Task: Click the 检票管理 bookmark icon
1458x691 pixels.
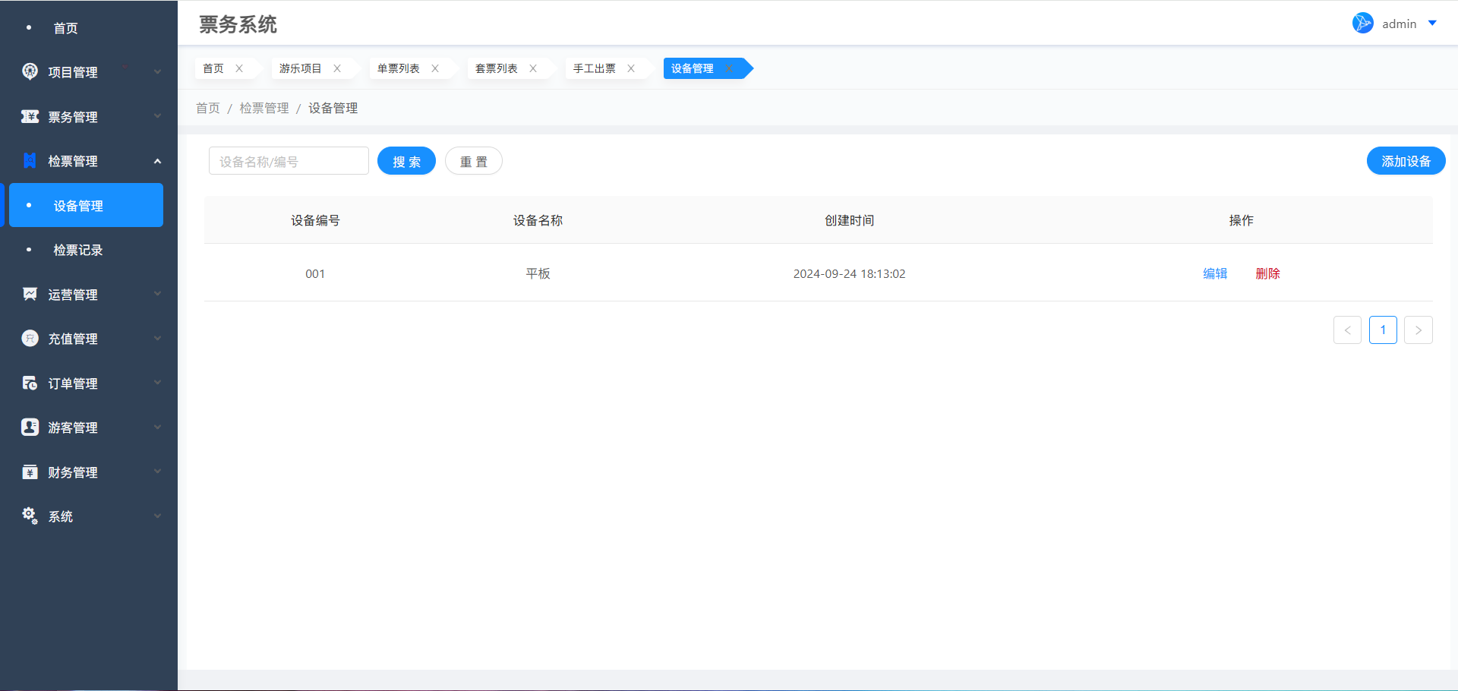Action: point(30,160)
